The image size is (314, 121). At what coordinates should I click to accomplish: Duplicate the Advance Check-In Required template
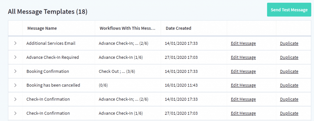(x=289, y=57)
